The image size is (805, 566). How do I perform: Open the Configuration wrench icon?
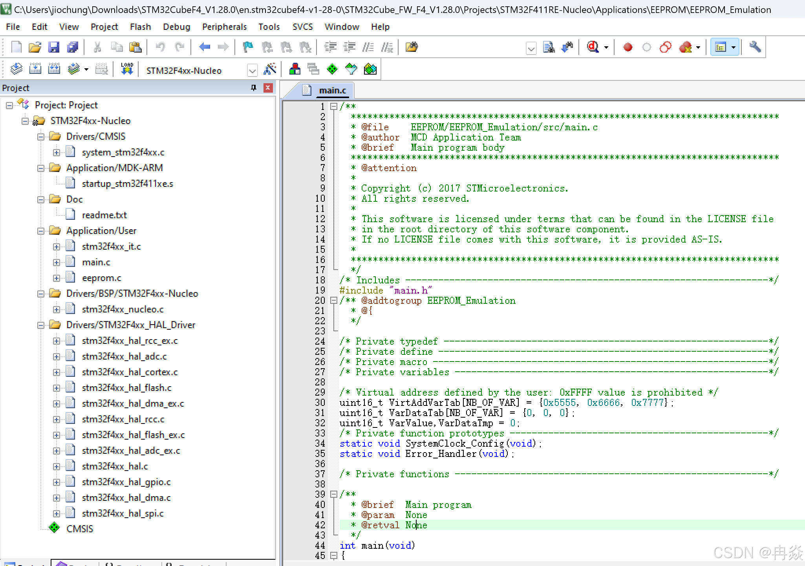pyautogui.click(x=755, y=47)
